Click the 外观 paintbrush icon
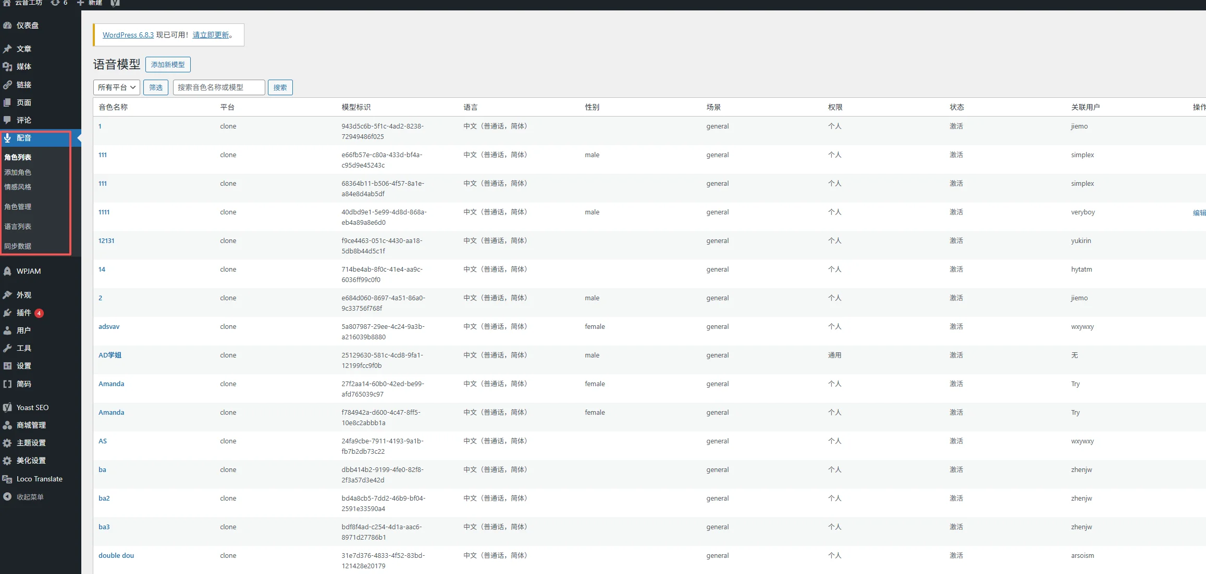Viewport: 1206px width, 574px height. pyautogui.click(x=7, y=295)
